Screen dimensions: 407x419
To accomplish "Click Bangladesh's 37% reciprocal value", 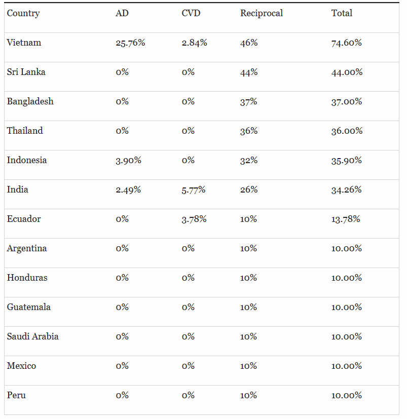I will (248, 101).
